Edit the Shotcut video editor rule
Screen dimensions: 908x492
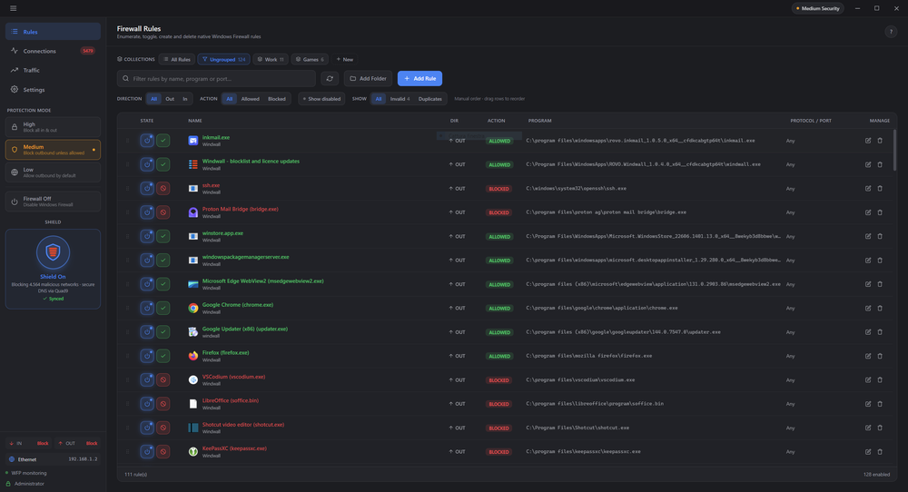(868, 428)
